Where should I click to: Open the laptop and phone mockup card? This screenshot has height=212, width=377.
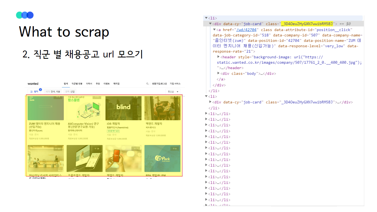tap(84, 158)
